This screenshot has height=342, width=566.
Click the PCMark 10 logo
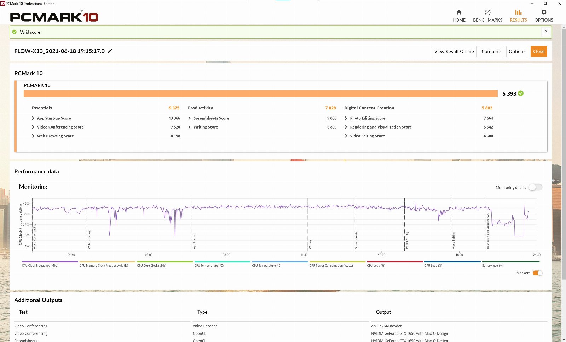pos(54,17)
